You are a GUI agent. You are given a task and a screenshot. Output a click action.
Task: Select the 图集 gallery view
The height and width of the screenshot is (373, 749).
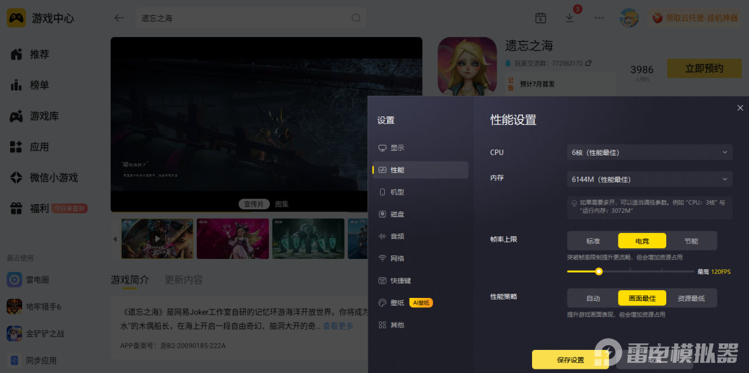pyautogui.click(x=282, y=204)
